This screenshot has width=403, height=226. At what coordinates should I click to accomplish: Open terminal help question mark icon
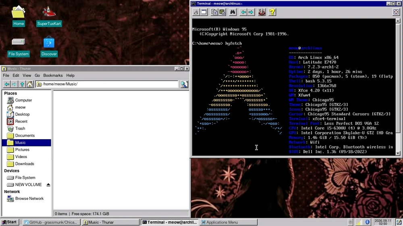point(272,12)
